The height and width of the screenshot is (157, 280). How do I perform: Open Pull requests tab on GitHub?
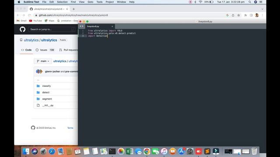69,50
